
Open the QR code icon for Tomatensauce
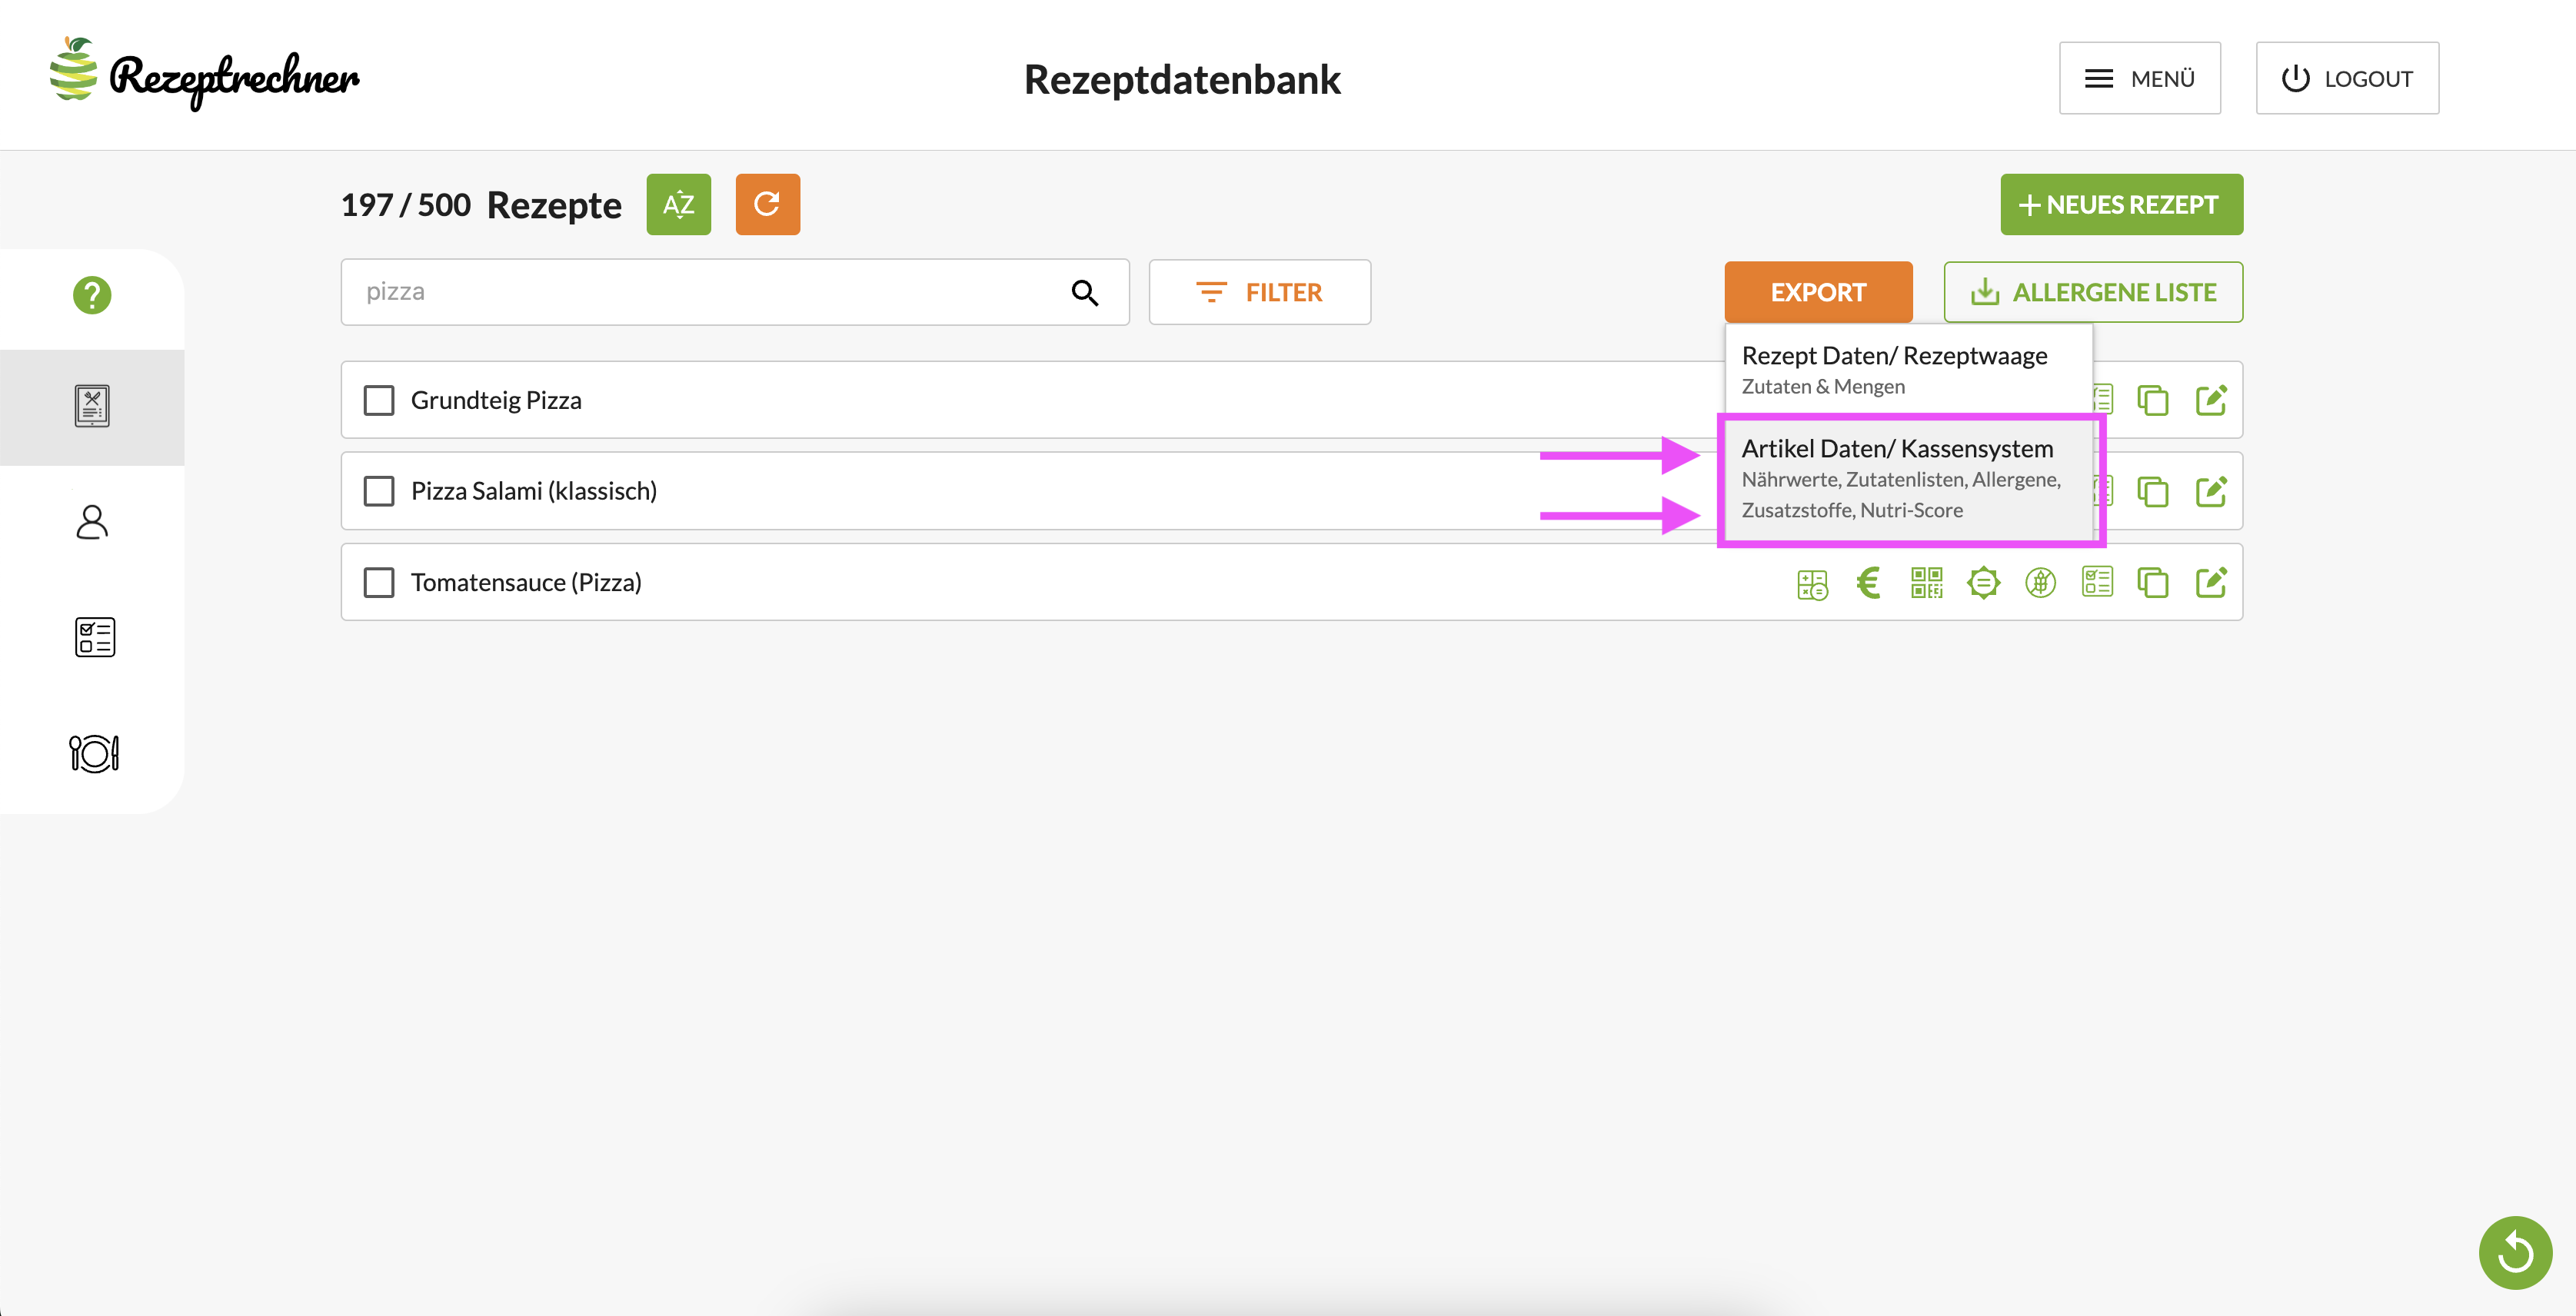point(1926,583)
